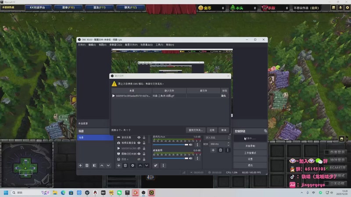Open 设置 from OBS controls
Image resolution: width=351 pixels, height=197 pixels.
point(250,159)
